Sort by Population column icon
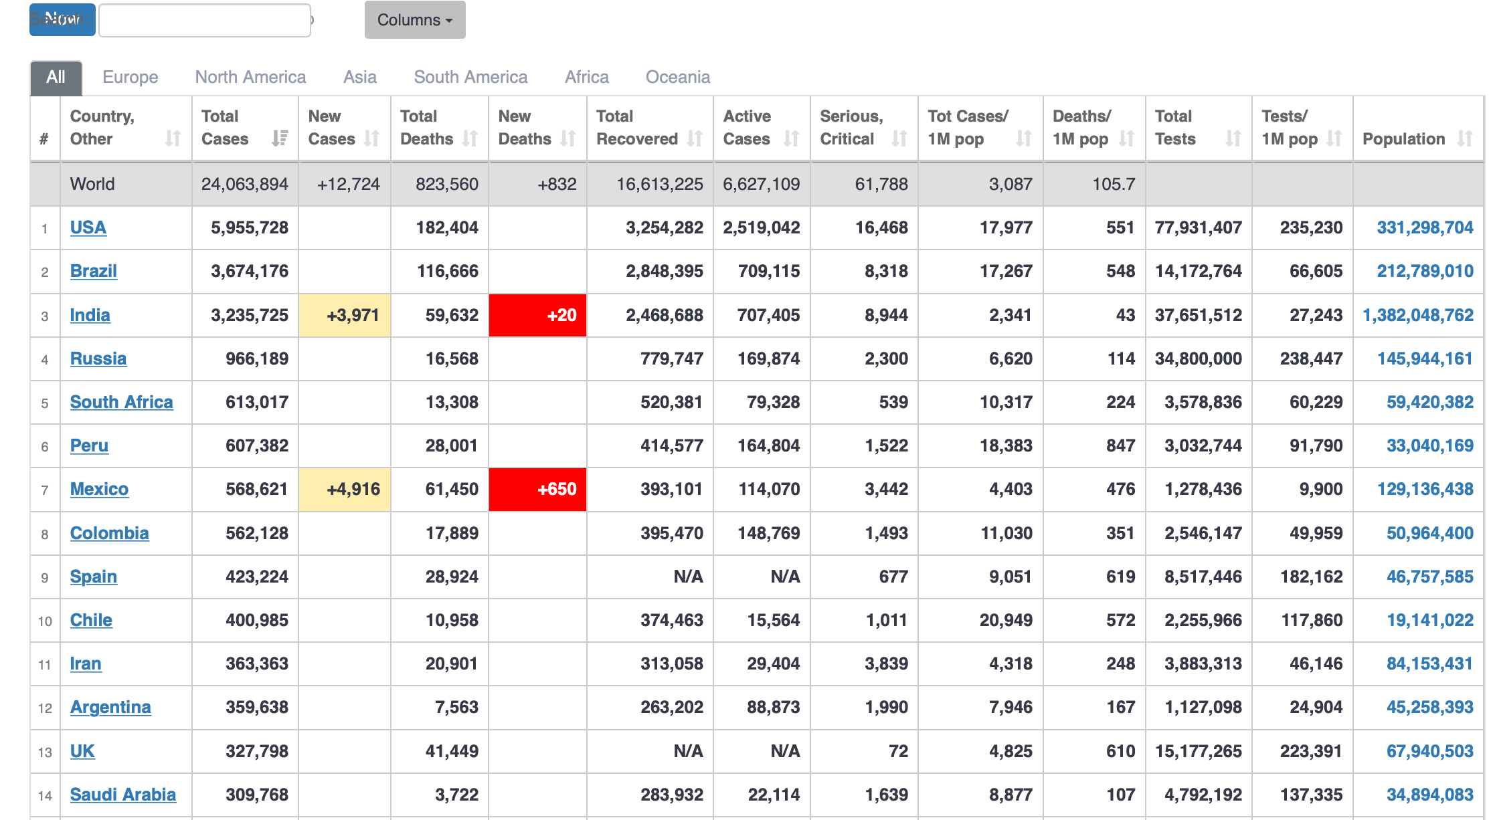Image resolution: width=1491 pixels, height=820 pixels. point(1465,138)
